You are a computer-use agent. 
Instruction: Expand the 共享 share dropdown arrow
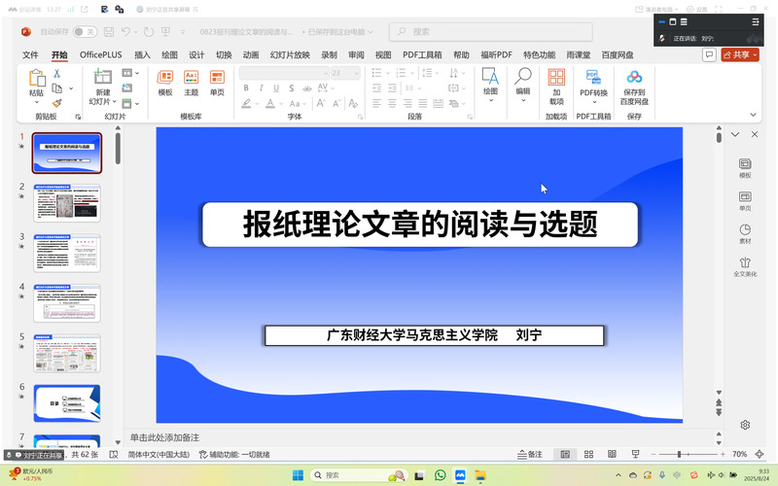click(755, 55)
